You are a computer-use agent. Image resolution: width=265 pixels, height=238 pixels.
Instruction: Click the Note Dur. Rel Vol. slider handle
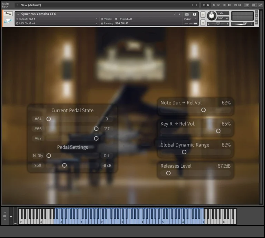[204, 110]
